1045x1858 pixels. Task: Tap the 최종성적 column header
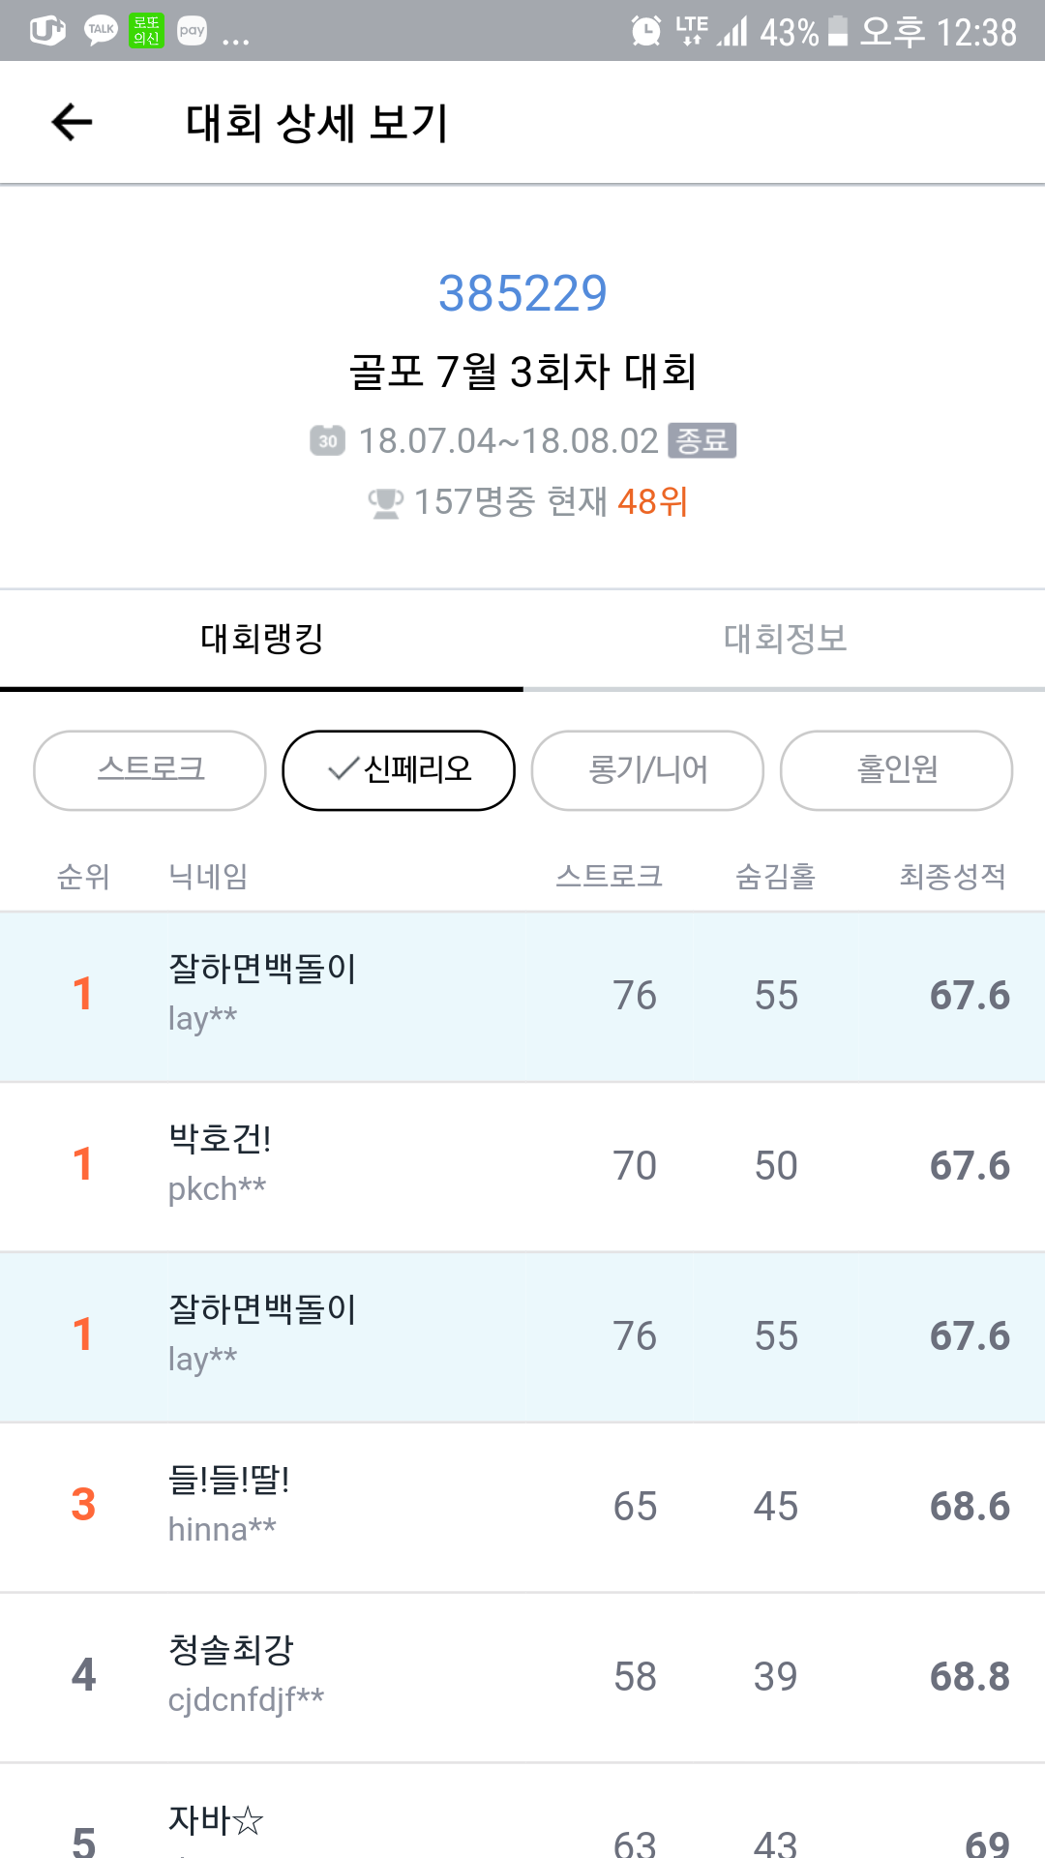point(952,877)
